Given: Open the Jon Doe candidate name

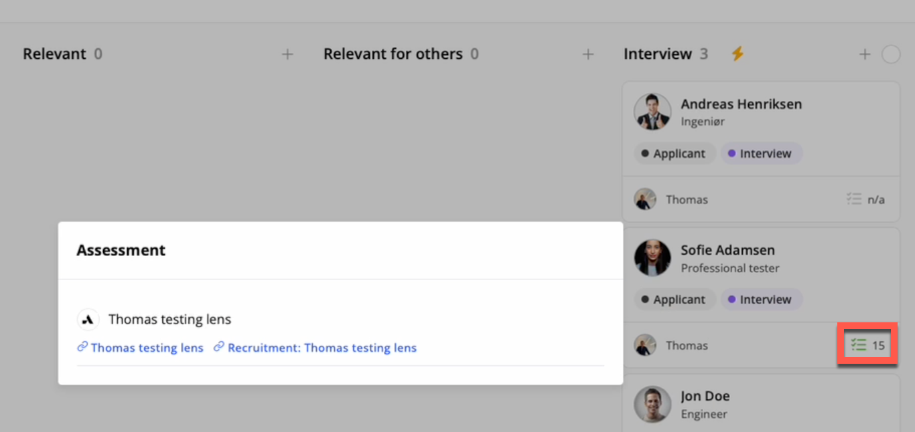Looking at the screenshot, I should coord(705,396).
